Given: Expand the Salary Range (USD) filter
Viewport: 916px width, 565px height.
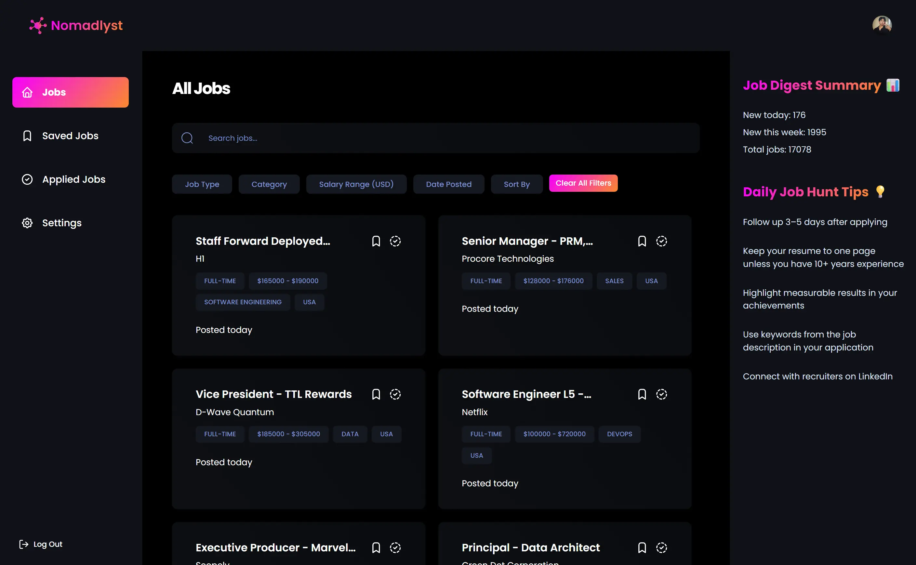Looking at the screenshot, I should [356, 184].
